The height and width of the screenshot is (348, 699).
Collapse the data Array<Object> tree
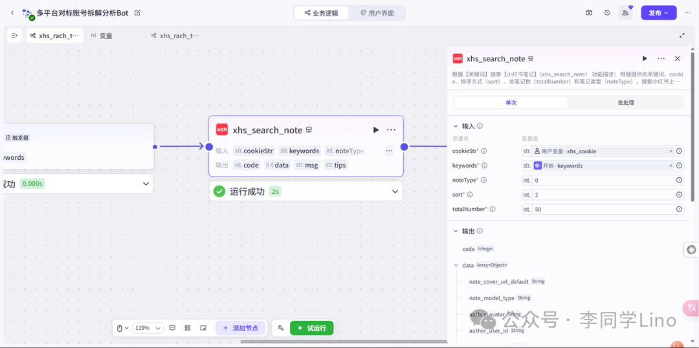pyautogui.click(x=456, y=265)
